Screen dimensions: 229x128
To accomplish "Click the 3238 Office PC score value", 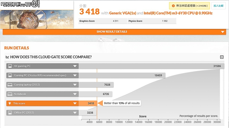I will click(90, 113).
